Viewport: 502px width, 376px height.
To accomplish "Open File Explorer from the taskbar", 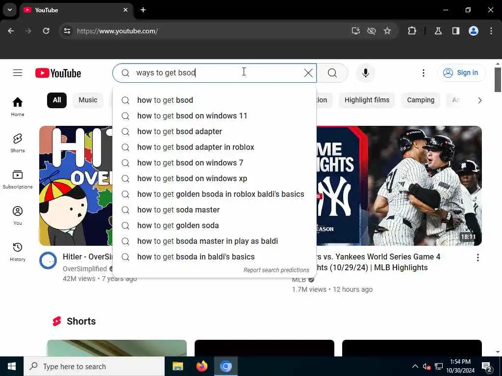I will [x=177, y=366].
